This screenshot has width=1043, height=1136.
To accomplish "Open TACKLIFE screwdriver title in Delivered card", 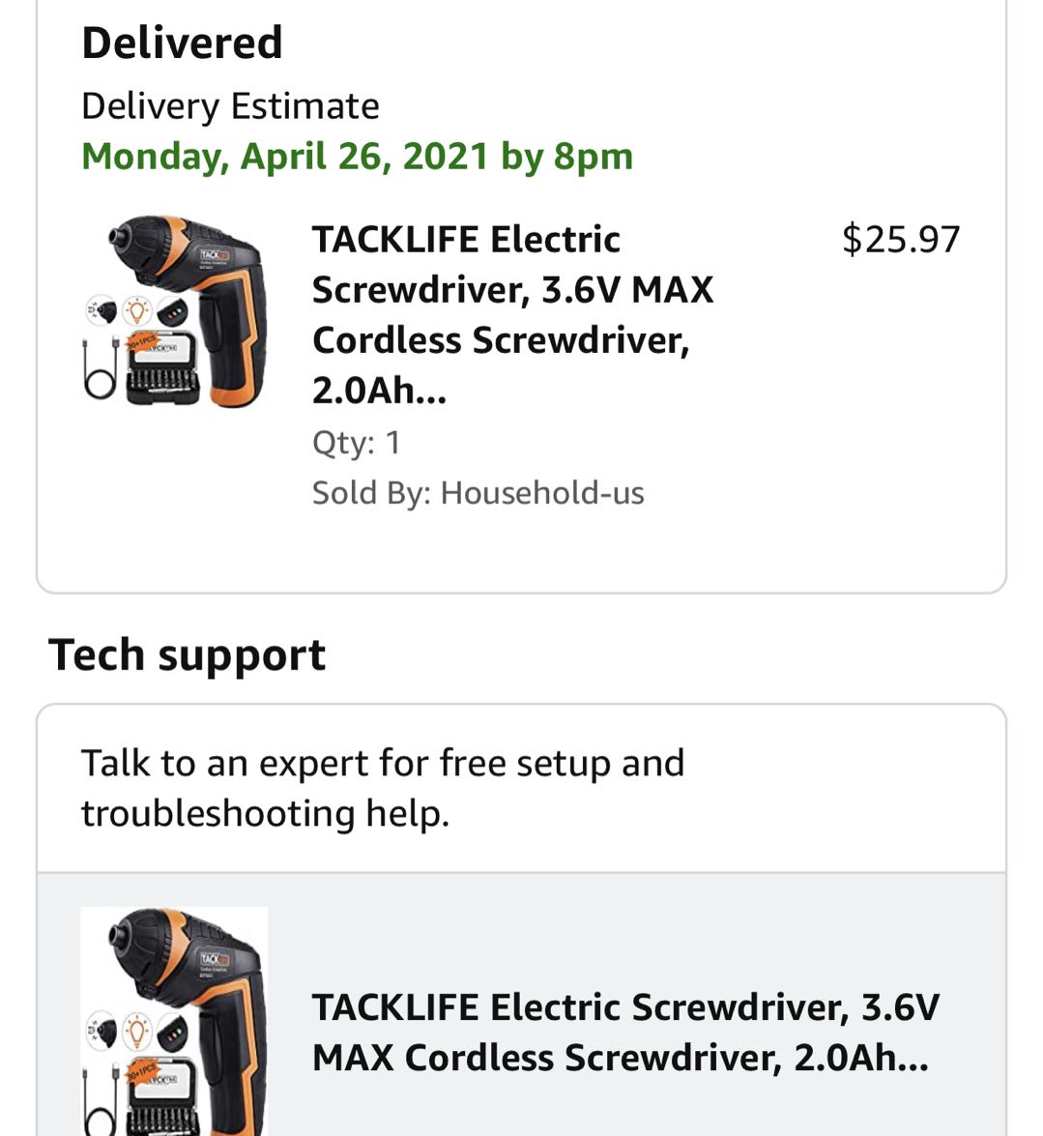I will (512, 314).
